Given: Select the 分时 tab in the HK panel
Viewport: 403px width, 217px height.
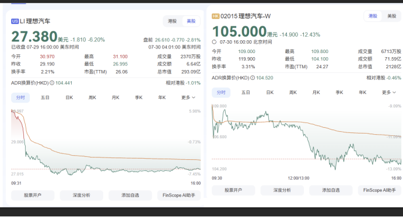Looking at the screenshot, I should 221,92.
